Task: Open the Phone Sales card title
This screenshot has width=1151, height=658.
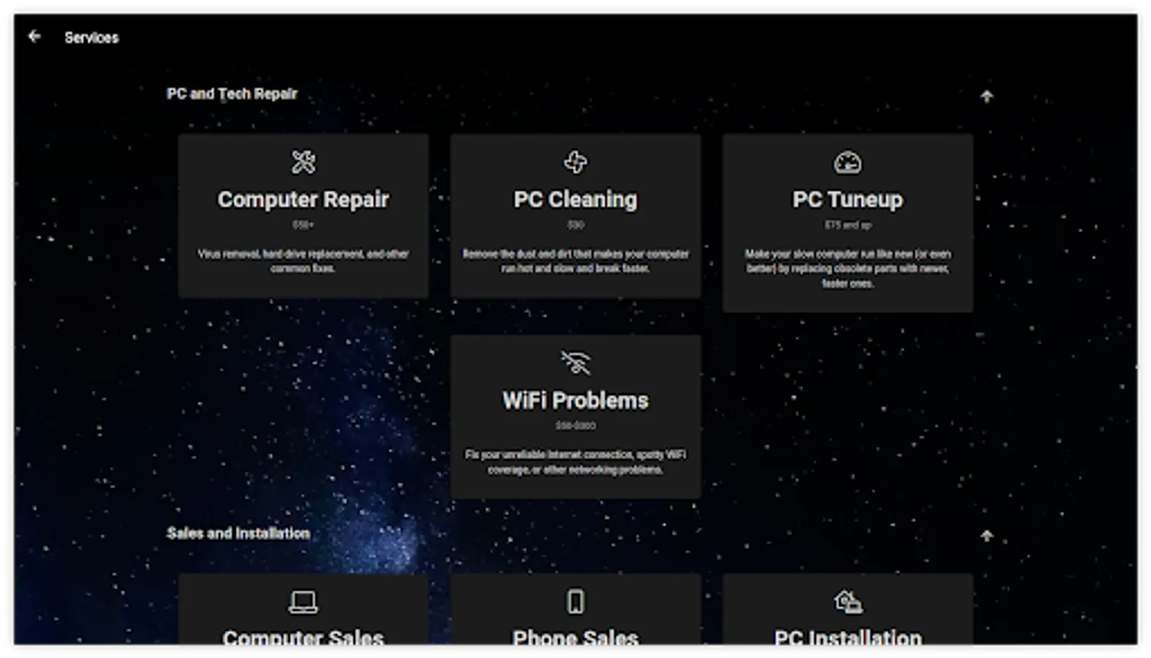Action: click(x=575, y=637)
